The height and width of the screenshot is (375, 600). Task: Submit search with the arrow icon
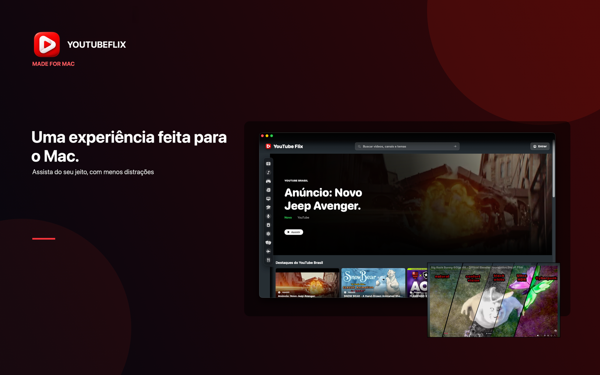click(x=455, y=147)
